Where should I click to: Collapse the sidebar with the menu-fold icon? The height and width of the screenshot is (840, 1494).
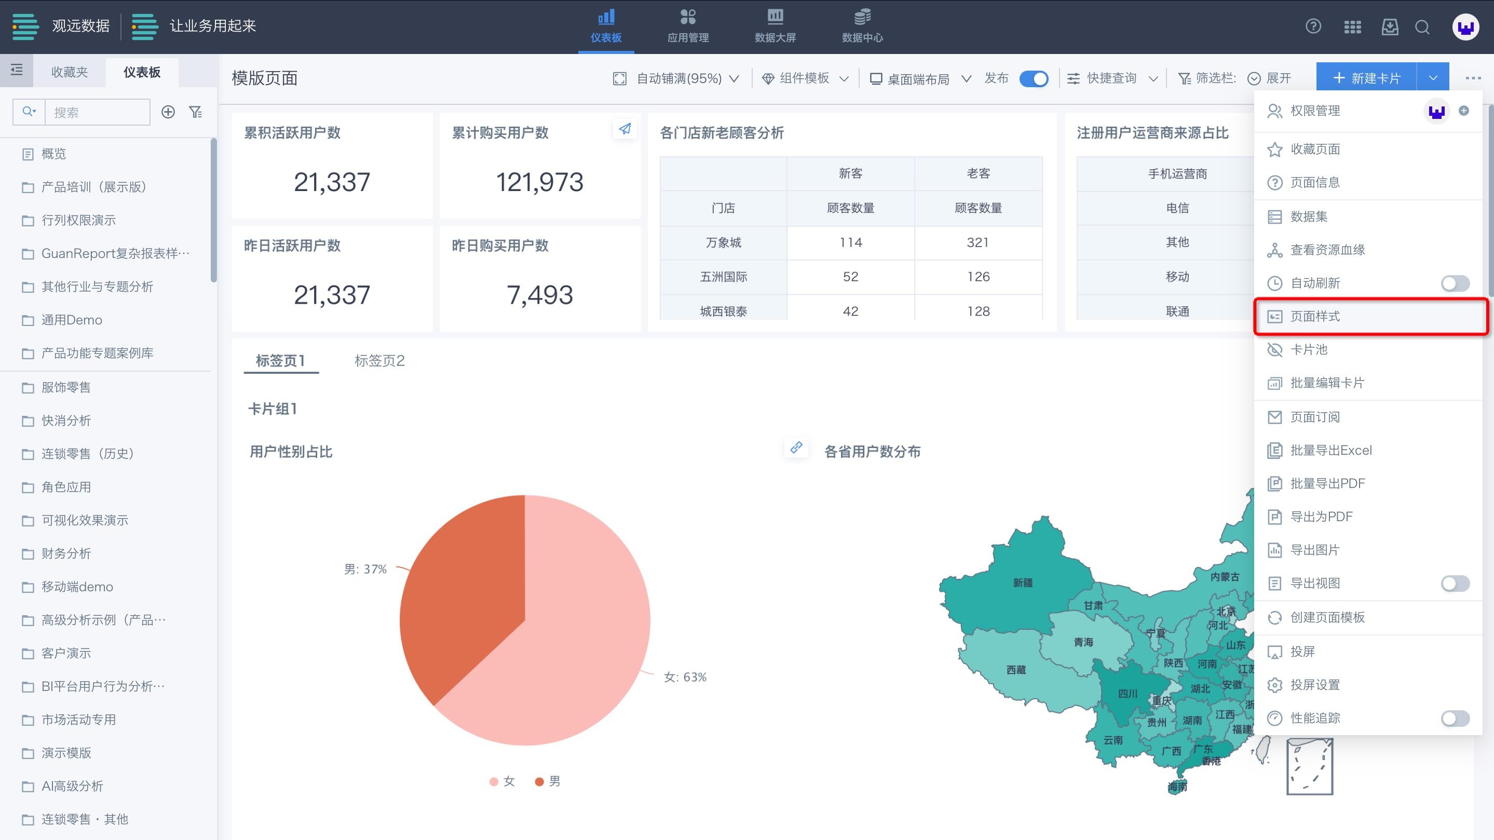click(x=16, y=70)
